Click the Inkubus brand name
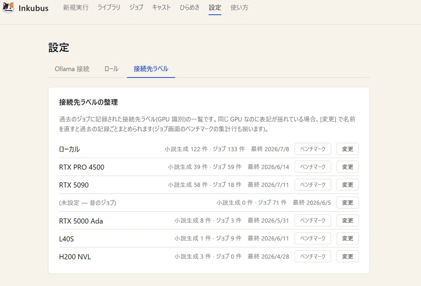Viewport: 421px width, 286px height. (x=33, y=8)
